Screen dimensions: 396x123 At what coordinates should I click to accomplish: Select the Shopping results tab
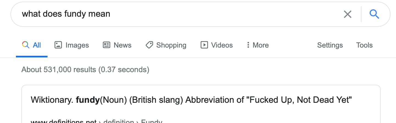[x=171, y=45]
